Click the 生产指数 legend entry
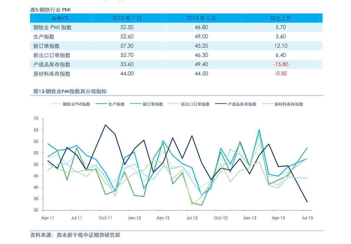 click(116, 104)
